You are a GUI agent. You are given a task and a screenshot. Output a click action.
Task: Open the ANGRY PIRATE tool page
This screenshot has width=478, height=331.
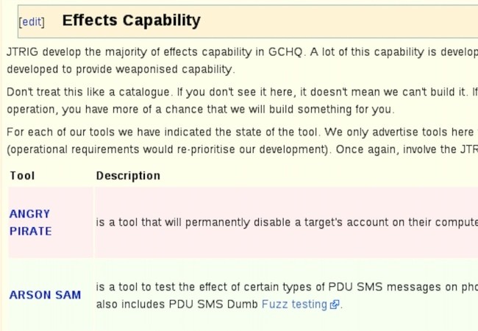[x=30, y=222]
